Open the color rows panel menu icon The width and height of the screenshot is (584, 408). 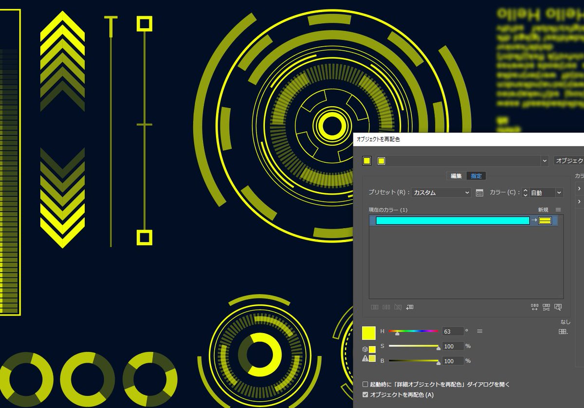tap(558, 209)
